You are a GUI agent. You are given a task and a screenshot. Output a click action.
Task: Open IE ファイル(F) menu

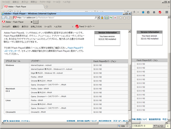[x=6, y=27]
